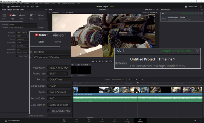Open the Render Queue panel button

coord(191,7)
